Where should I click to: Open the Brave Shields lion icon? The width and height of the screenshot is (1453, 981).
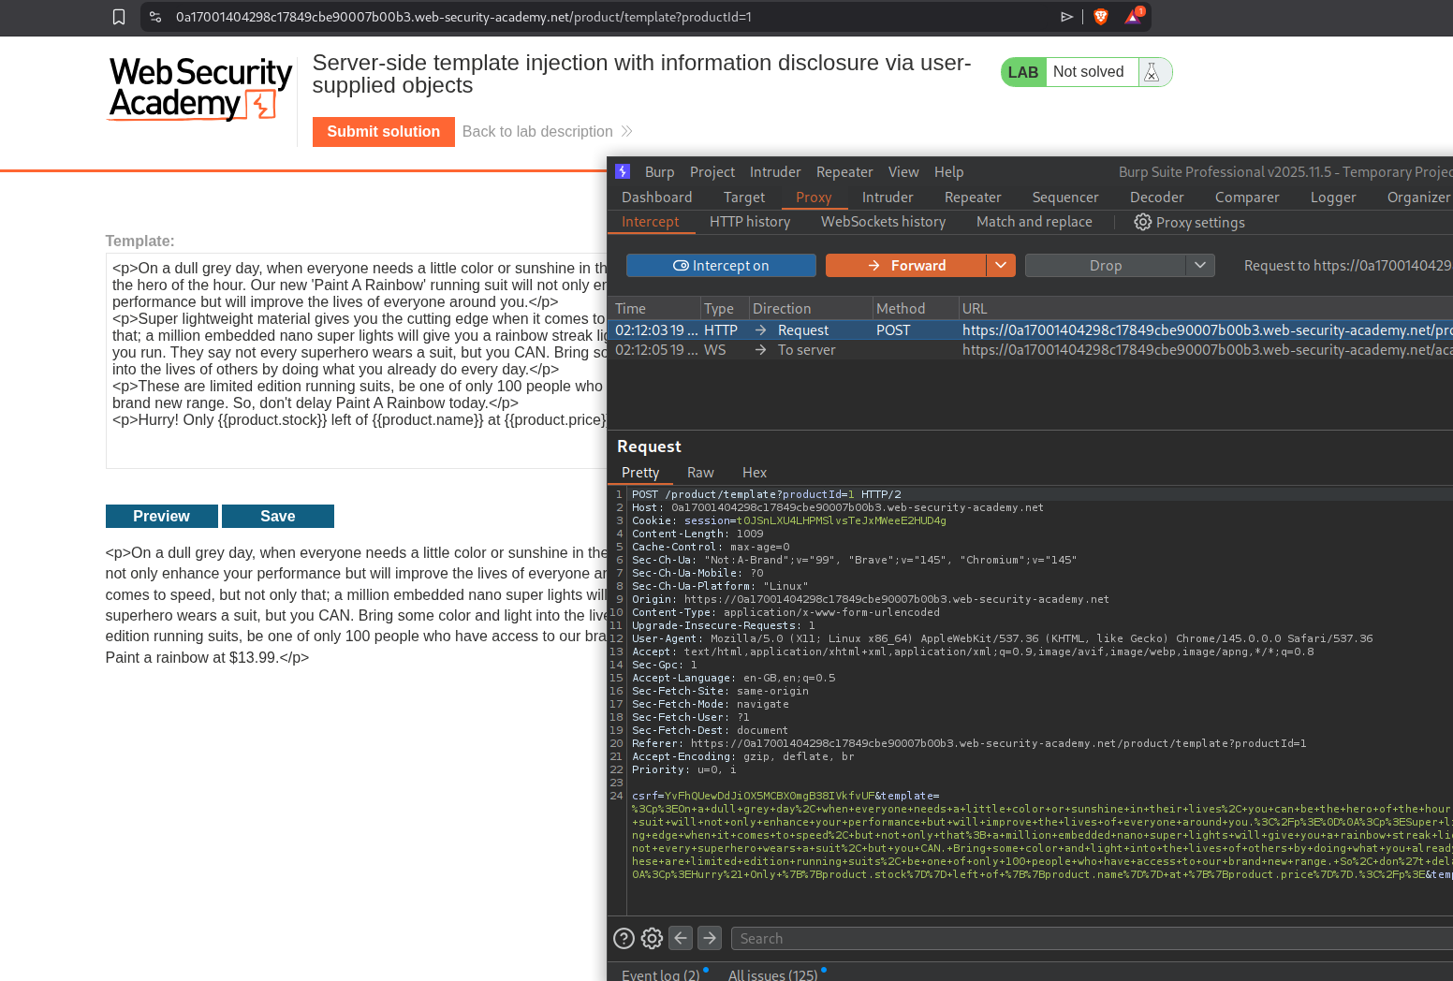[x=1101, y=17]
